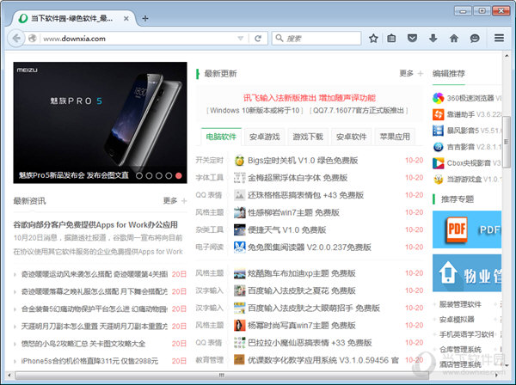Focus the 搜索 search input field
The width and height of the screenshot is (516, 385).
click(316, 39)
